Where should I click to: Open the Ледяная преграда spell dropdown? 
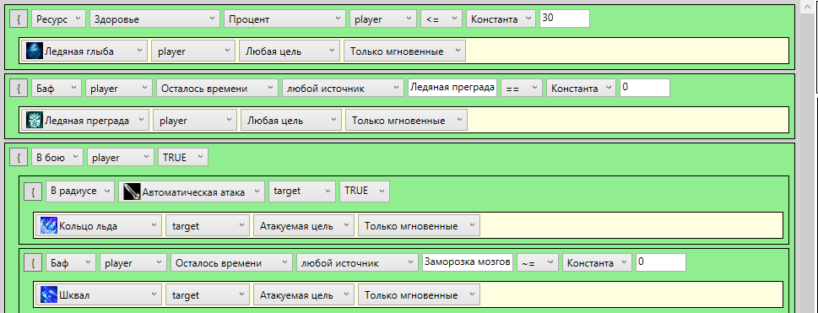(x=86, y=121)
